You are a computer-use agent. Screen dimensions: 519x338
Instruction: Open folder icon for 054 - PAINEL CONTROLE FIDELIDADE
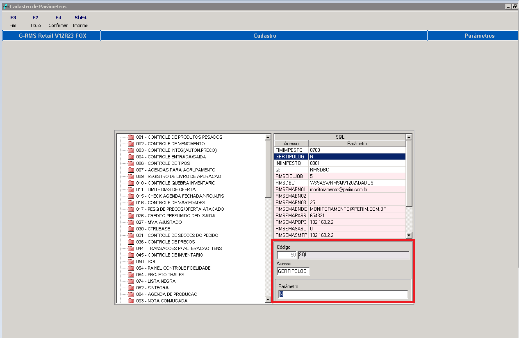[x=131, y=268]
